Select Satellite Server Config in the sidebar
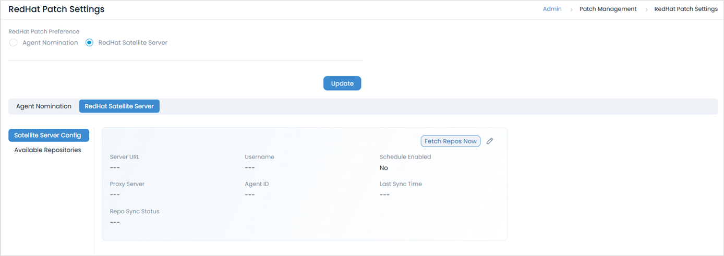The height and width of the screenshot is (256, 724). tap(49, 135)
